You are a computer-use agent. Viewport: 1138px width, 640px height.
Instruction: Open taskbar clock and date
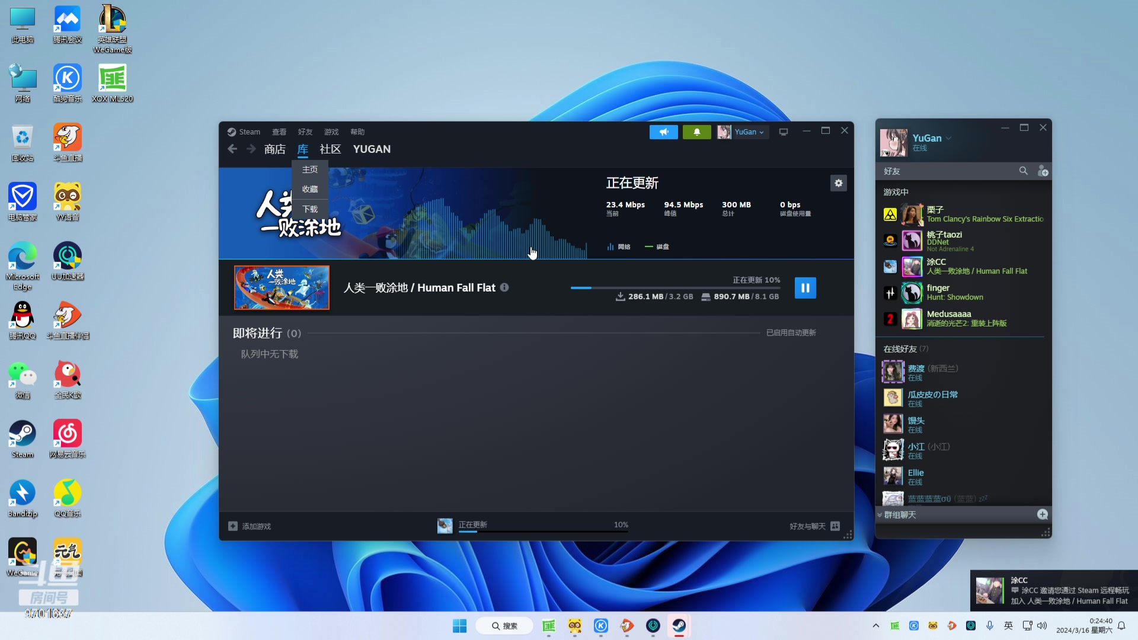[1084, 626]
